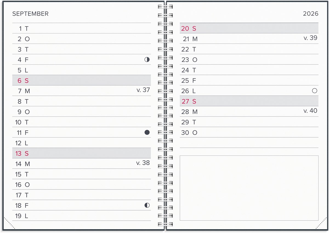Click the Tuesday 1 date row
Screen dimensions: 329x233
tap(81, 29)
